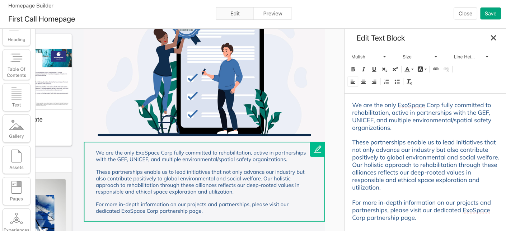Insert a numbered list
This screenshot has height=231, width=506.
(386, 82)
